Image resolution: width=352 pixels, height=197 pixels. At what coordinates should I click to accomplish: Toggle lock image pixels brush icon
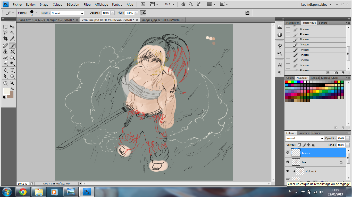[x=304, y=145]
